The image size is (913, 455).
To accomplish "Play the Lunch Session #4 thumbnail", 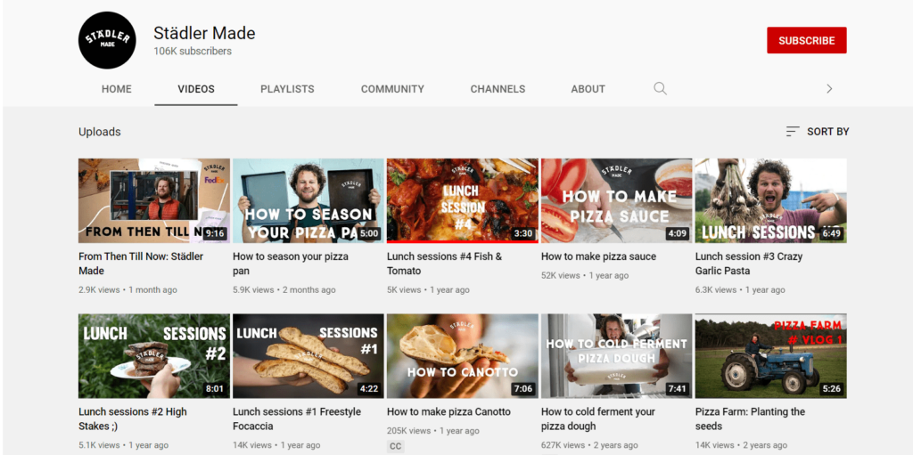I will tap(463, 200).
